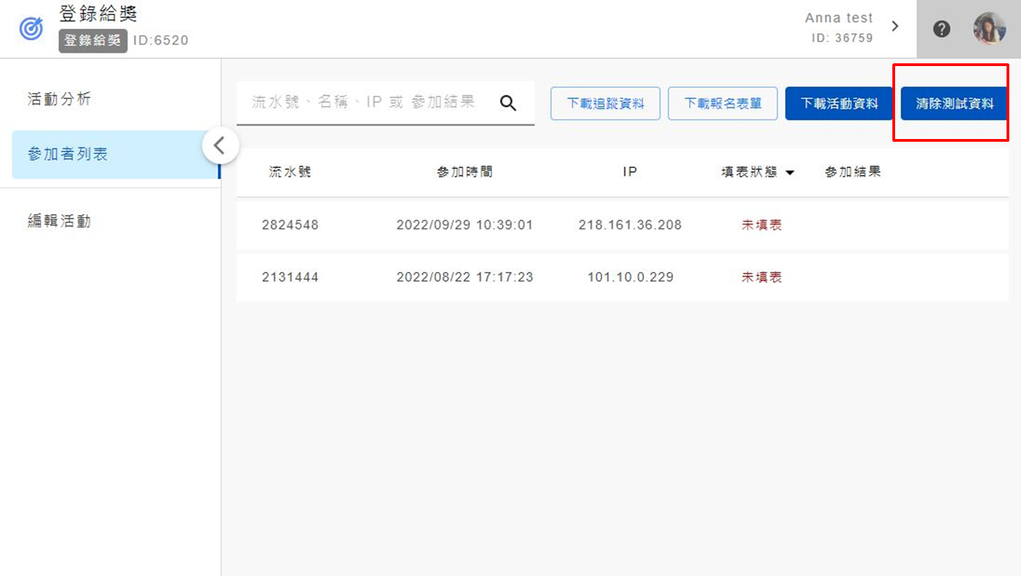1021x576 pixels.
Task: Click the 下載報名表單 button
Action: tap(722, 104)
